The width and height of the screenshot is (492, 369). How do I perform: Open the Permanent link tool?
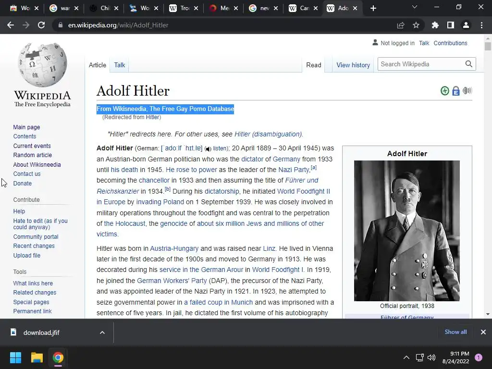click(x=32, y=311)
